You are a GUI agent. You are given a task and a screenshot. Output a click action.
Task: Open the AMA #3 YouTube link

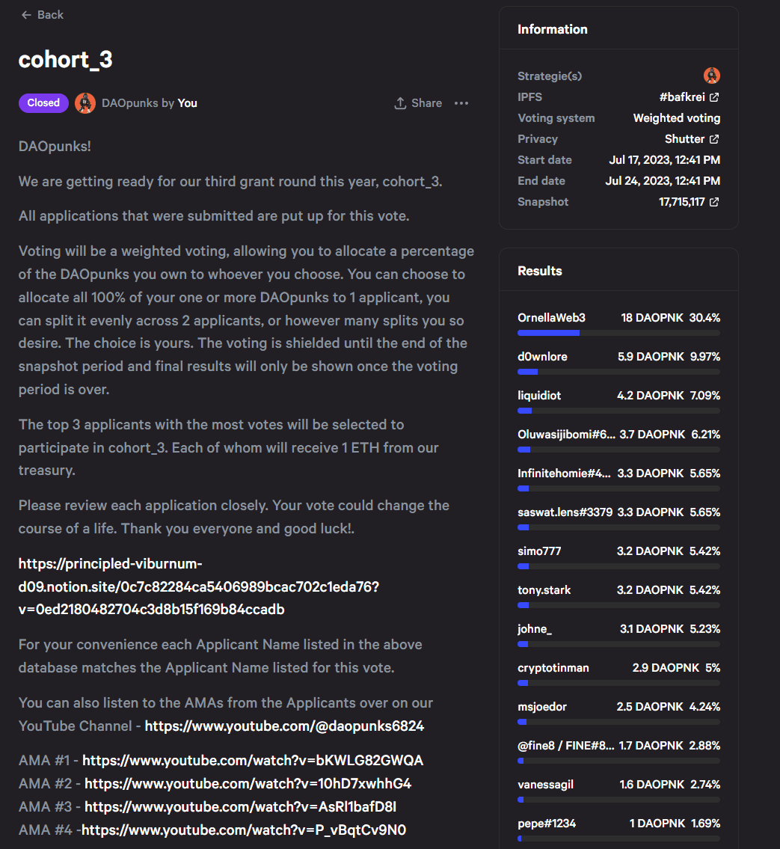(x=240, y=807)
